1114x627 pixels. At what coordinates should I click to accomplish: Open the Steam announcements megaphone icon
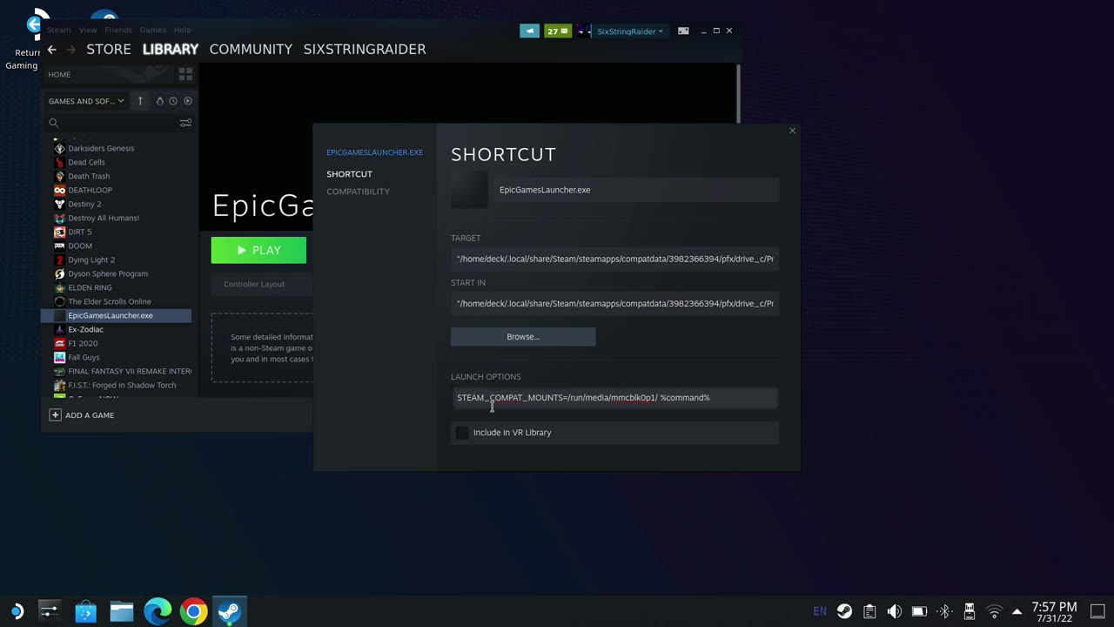tap(529, 31)
